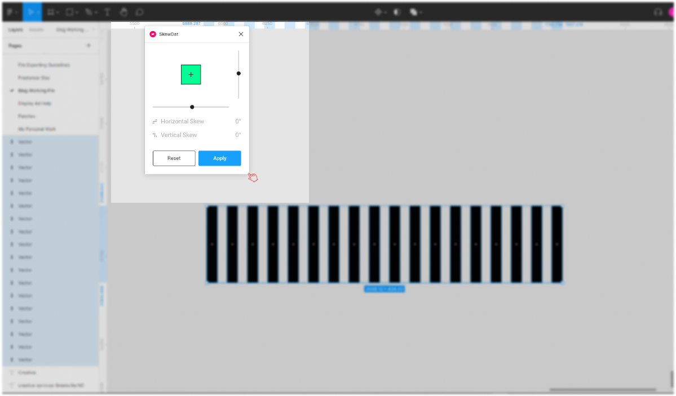Open the Comment tool
676x396 pixels.
[x=139, y=11]
